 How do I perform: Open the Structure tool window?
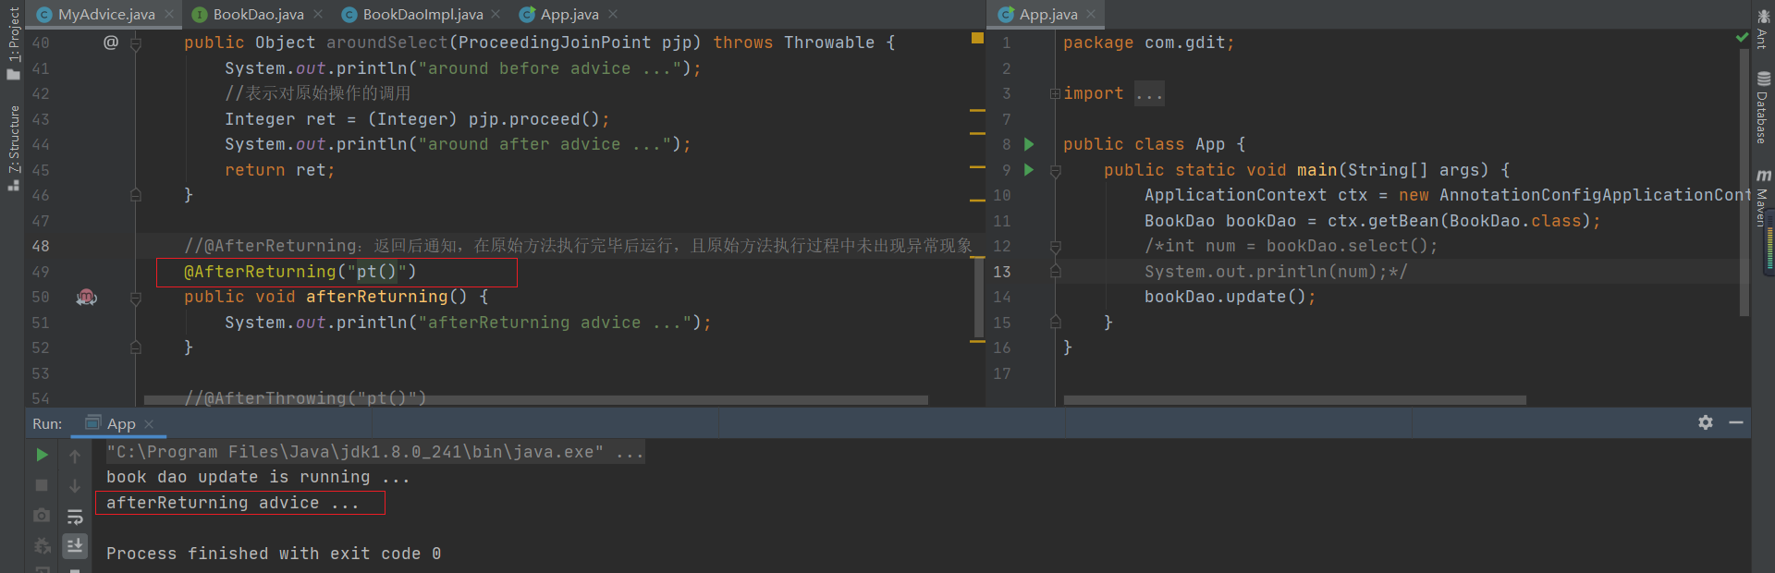coord(13,148)
